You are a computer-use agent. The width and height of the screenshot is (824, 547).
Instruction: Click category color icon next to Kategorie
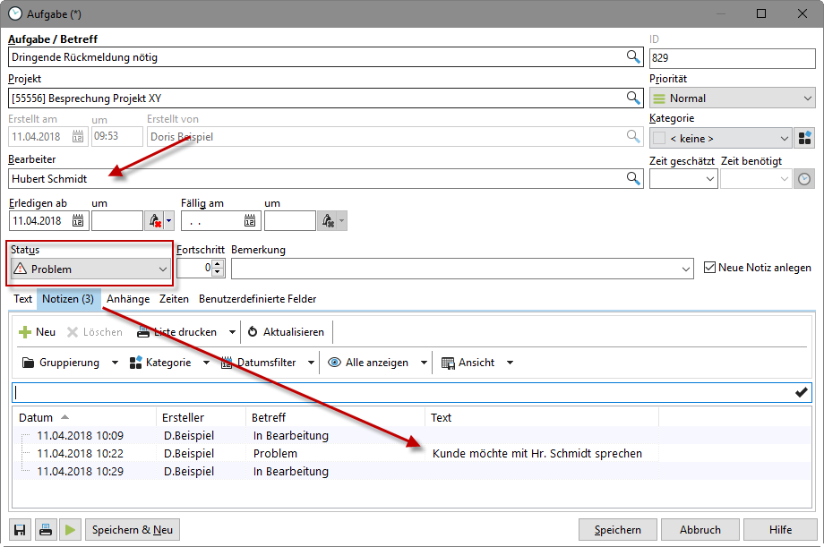[805, 138]
